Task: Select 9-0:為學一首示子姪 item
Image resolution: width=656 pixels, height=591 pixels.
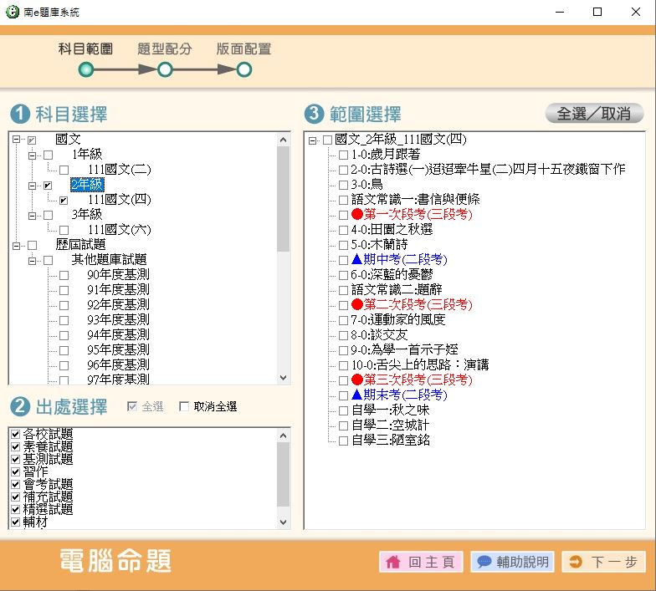Action: (404, 349)
